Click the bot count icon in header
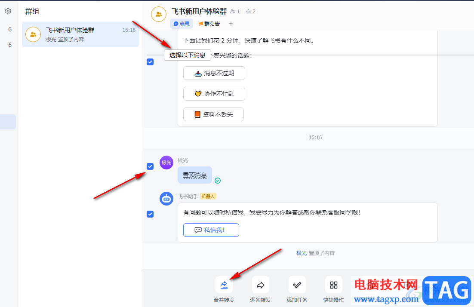Viewport: 474px width, 307px height. [x=249, y=12]
